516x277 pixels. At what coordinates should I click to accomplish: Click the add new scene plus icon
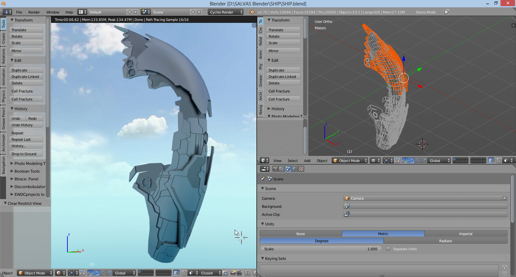click(x=193, y=12)
